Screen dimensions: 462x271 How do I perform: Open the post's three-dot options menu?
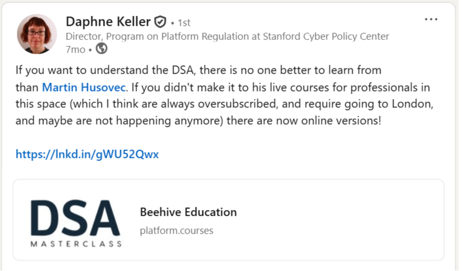coord(431,19)
